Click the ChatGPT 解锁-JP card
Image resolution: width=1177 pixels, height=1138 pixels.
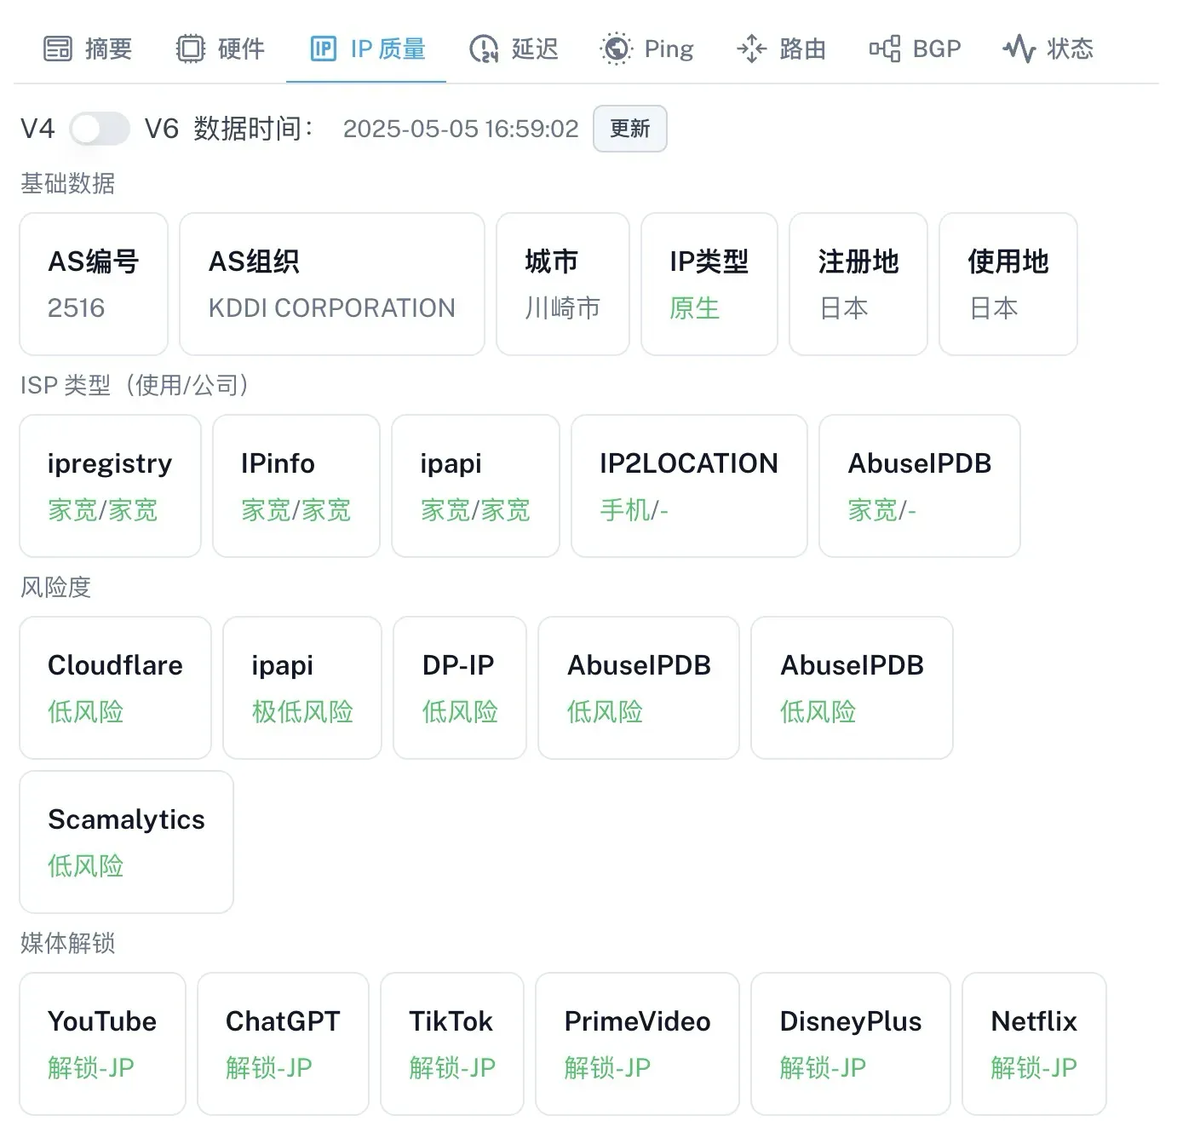[x=283, y=1043]
